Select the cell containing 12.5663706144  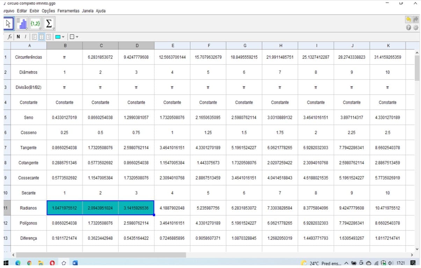coord(172,57)
